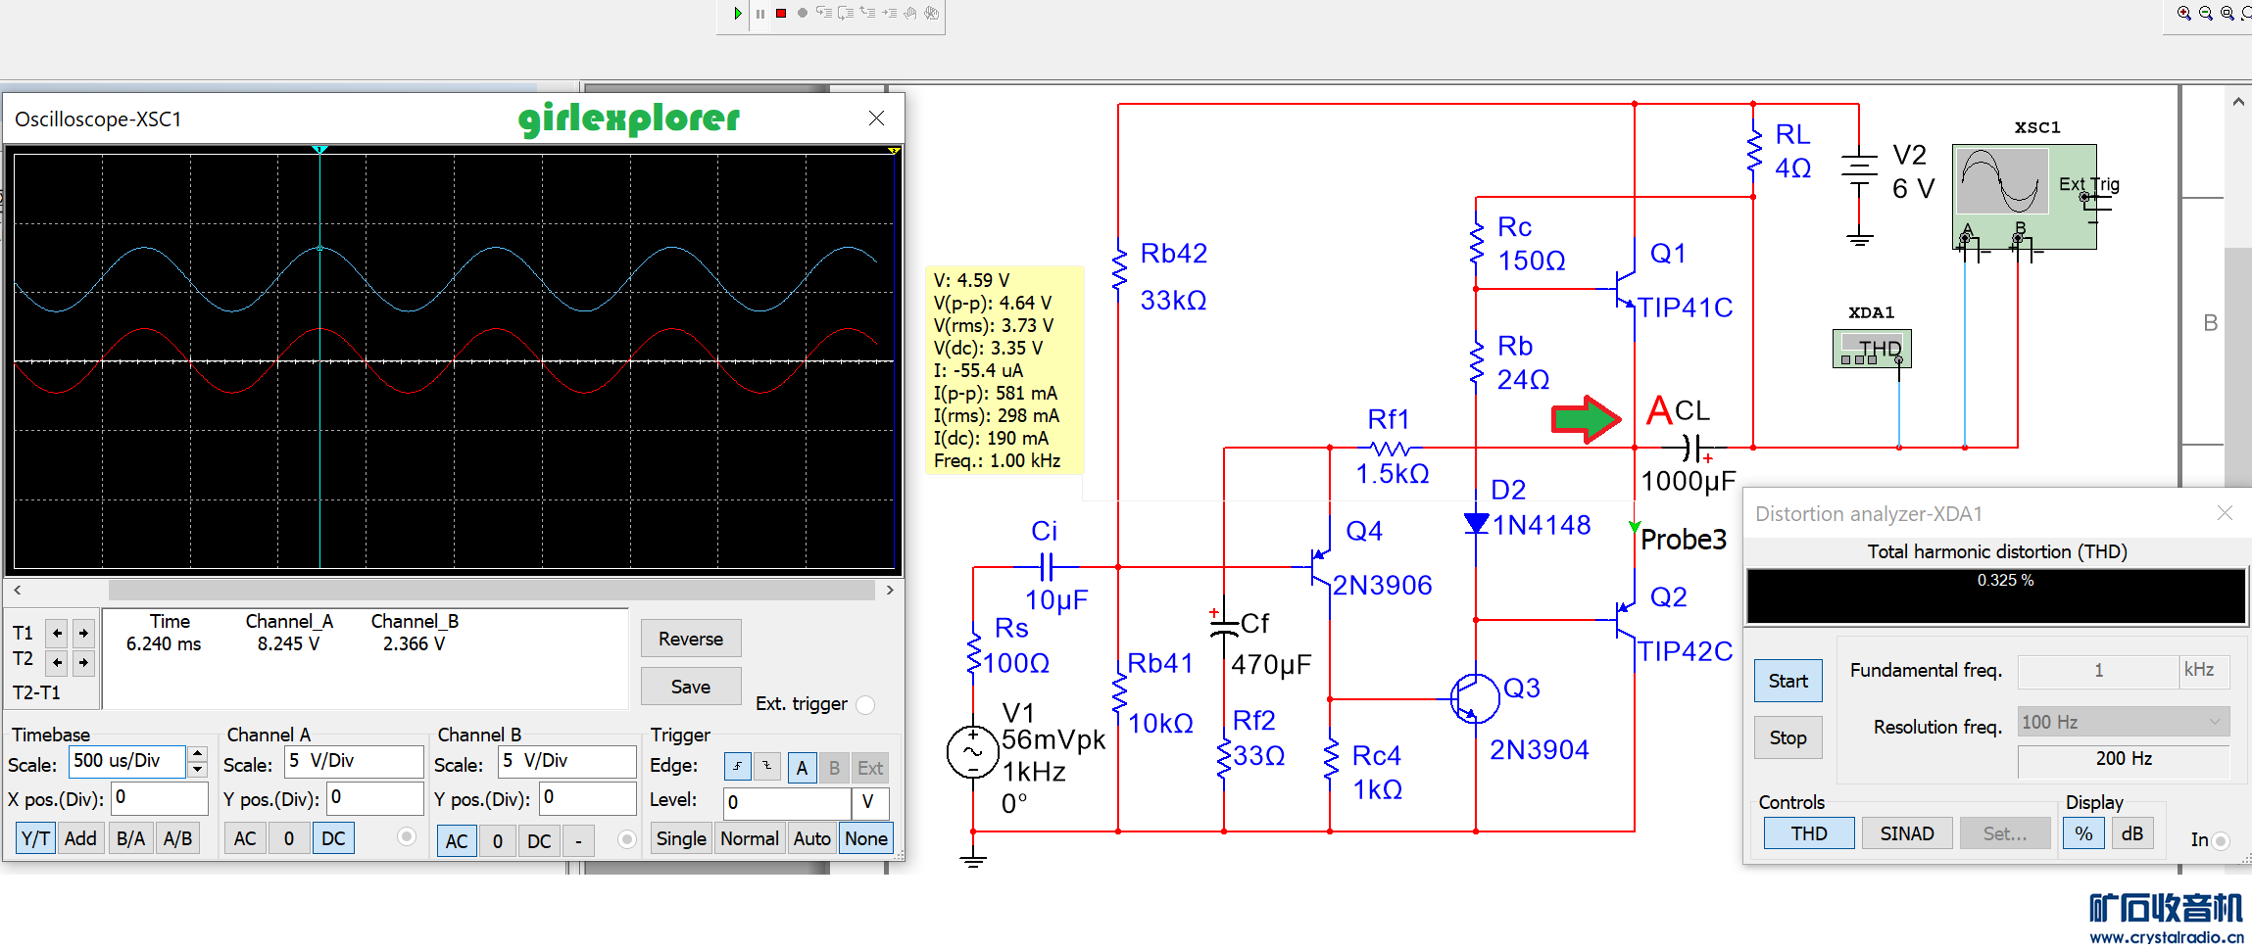Click the XDA1 distortion analyzer instrument
Screen dimensions: 2252x950
pyautogui.click(x=1871, y=349)
